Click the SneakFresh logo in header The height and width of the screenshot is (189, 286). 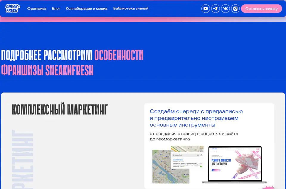point(13,8)
